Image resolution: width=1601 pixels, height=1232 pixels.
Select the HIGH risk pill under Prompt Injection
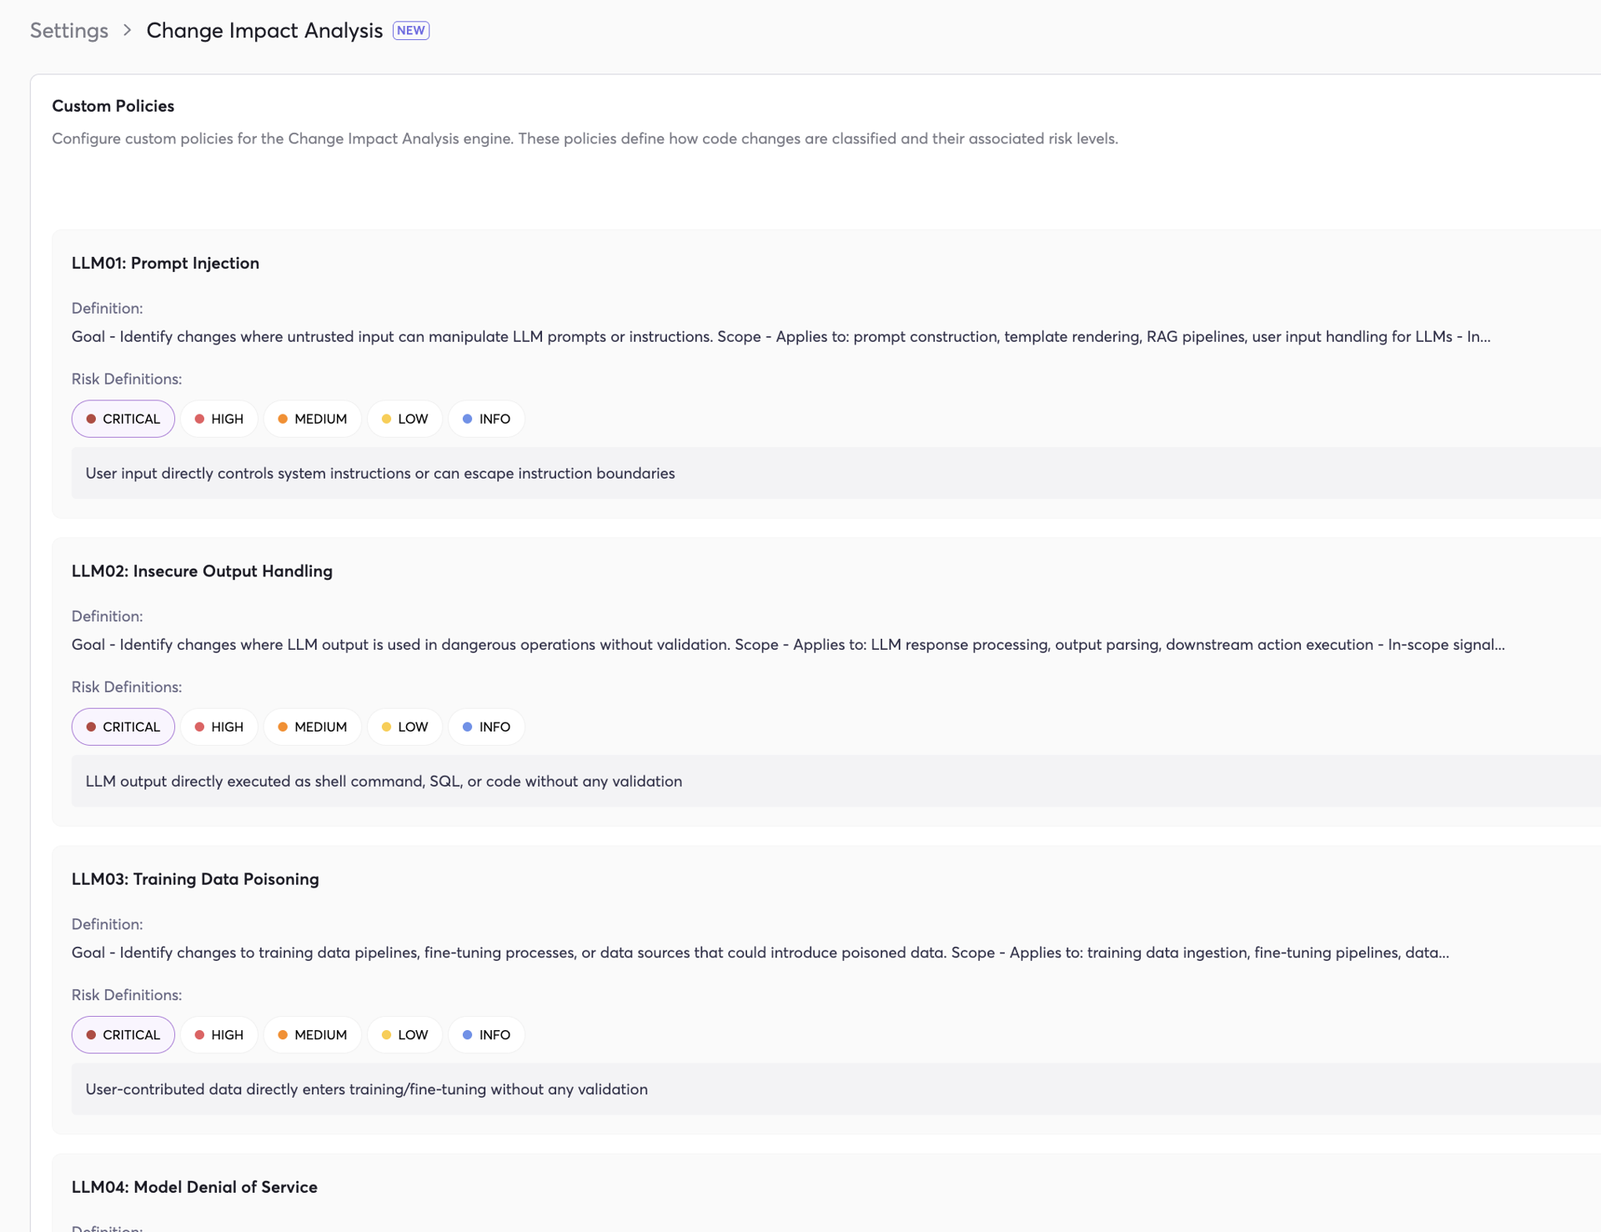218,419
